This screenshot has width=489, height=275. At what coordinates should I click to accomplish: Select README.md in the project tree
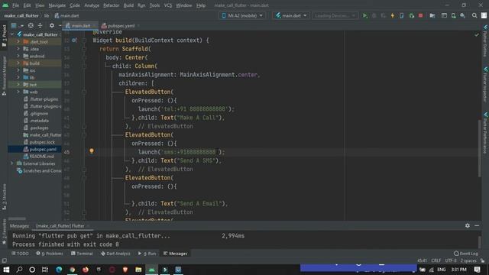tap(41, 157)
